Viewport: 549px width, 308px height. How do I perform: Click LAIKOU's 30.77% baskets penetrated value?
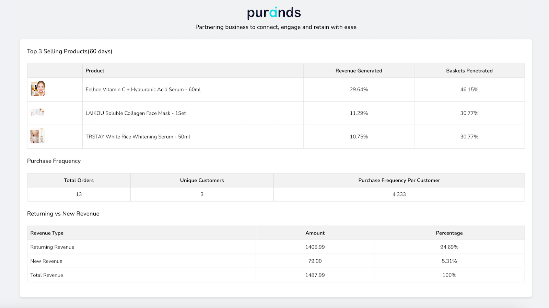pos(469,113)
